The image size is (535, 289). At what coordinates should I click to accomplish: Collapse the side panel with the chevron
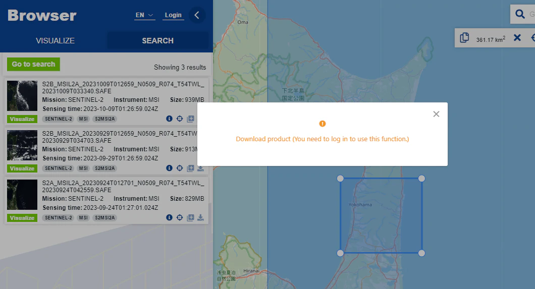(x=197, y=15)
